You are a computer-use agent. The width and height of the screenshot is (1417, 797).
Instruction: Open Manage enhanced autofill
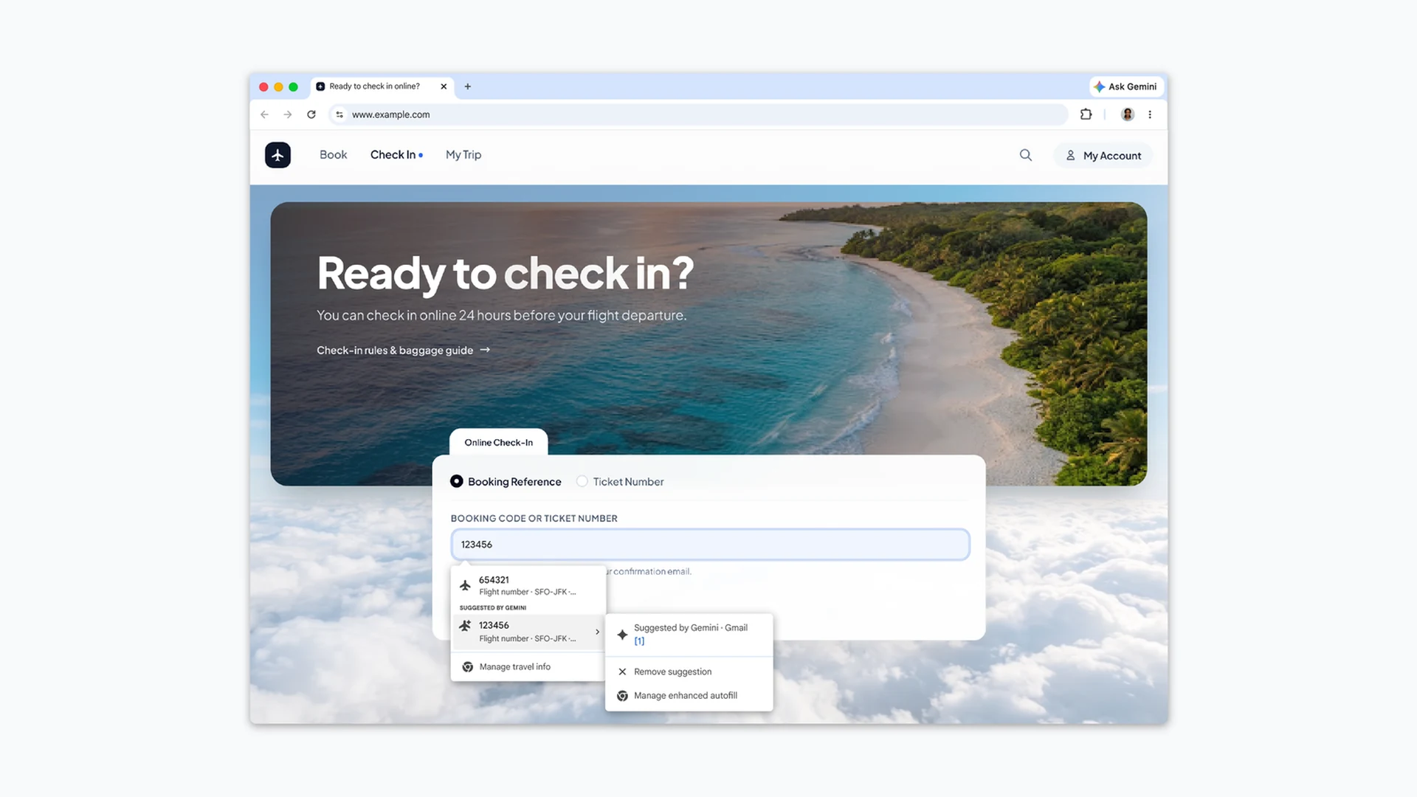pos(689,695)
